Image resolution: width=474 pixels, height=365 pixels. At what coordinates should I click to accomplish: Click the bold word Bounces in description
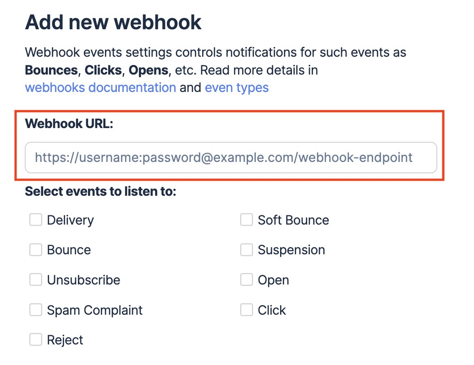[x=51, y=70]
